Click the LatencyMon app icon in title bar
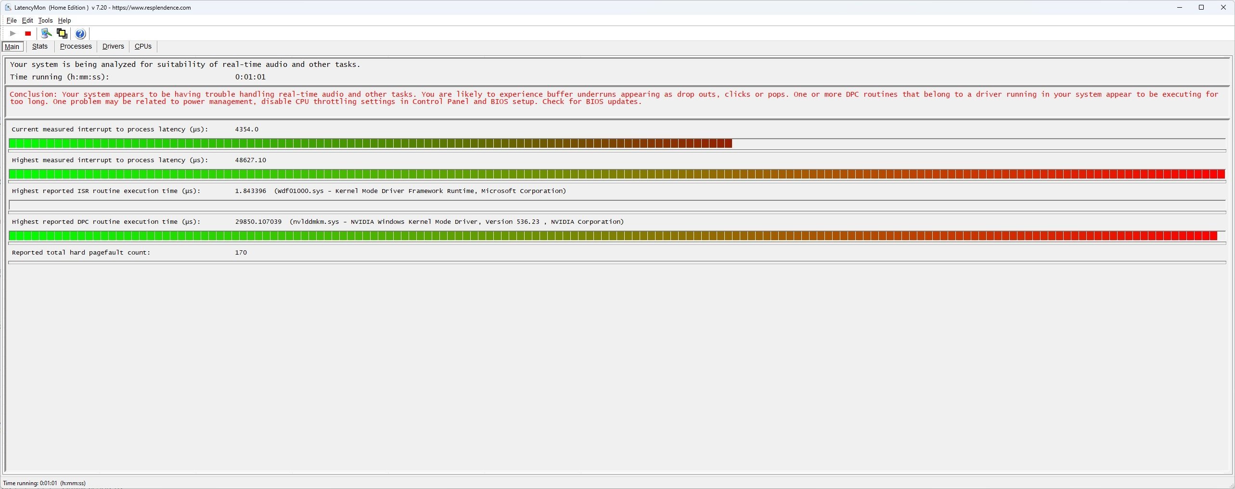1235x489 pixels. click(8, 7)
